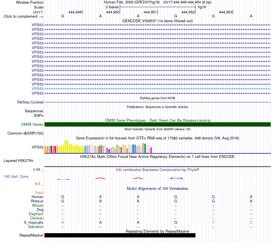Open the 'Gene Expression in 54 tissues from GTEx' title
Image resolution: width=271 pixels, height=242 pixels.
(157, 138)
